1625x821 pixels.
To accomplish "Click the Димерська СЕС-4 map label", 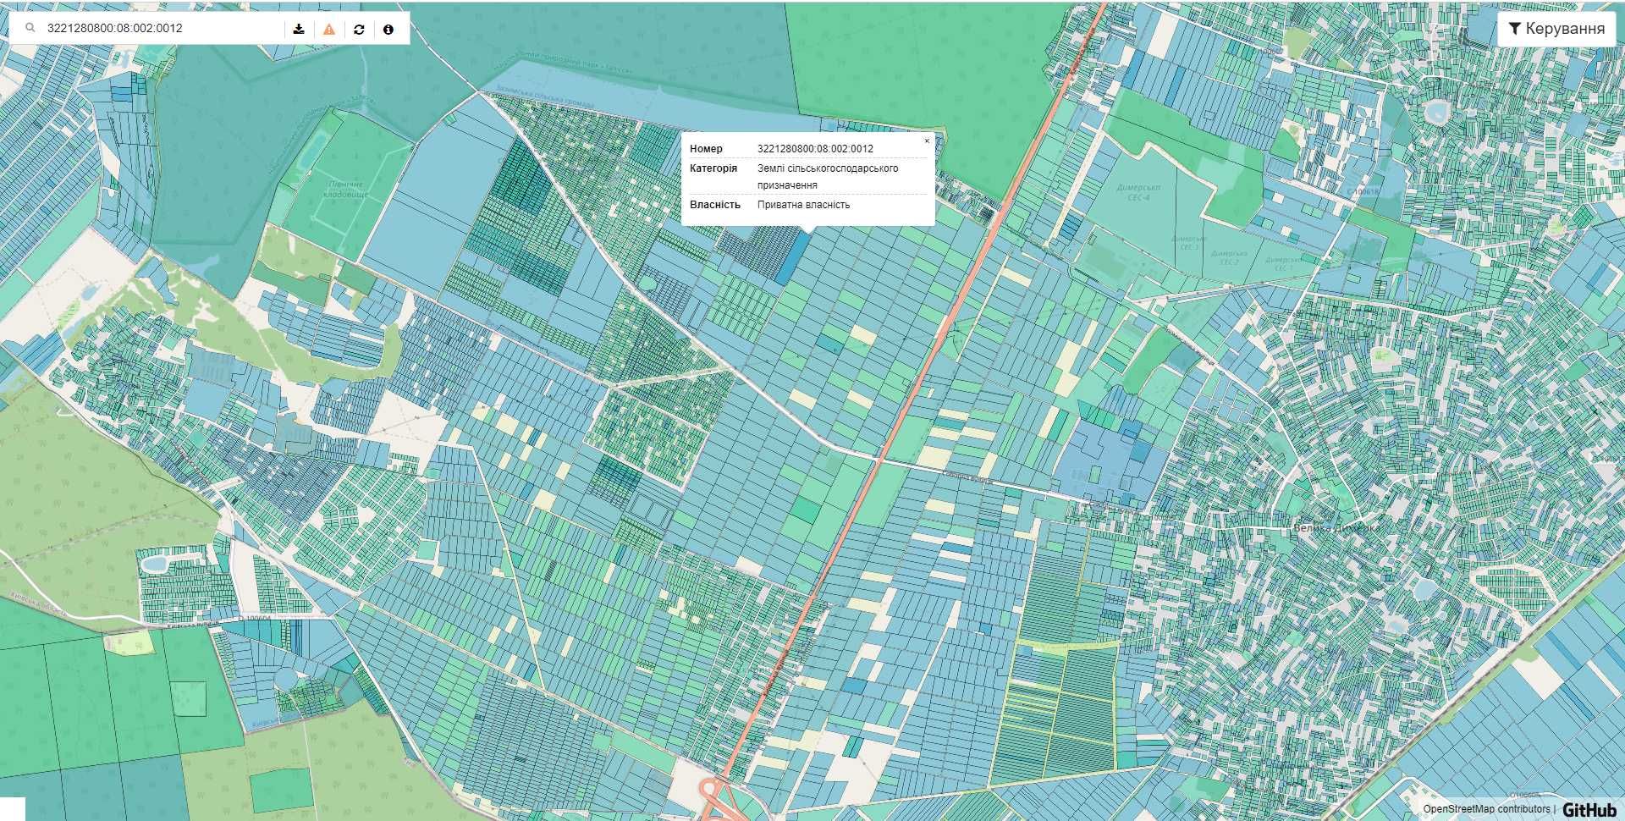I will (x=1138, y=192).
